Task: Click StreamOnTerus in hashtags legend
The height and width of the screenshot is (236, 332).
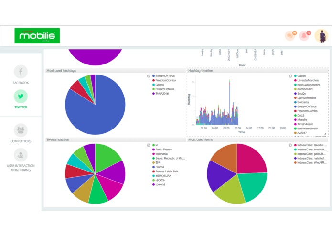Action: [163, 76]
